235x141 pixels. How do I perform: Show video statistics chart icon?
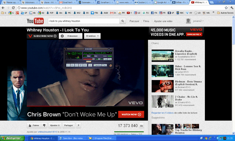(141, 126)
